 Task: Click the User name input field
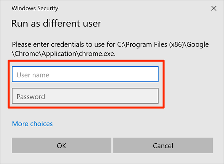click(x=85, y=75)
